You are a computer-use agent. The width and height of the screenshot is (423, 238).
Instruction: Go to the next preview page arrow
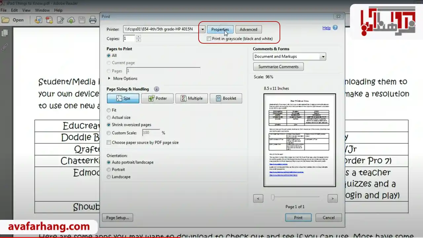(332, 199)
